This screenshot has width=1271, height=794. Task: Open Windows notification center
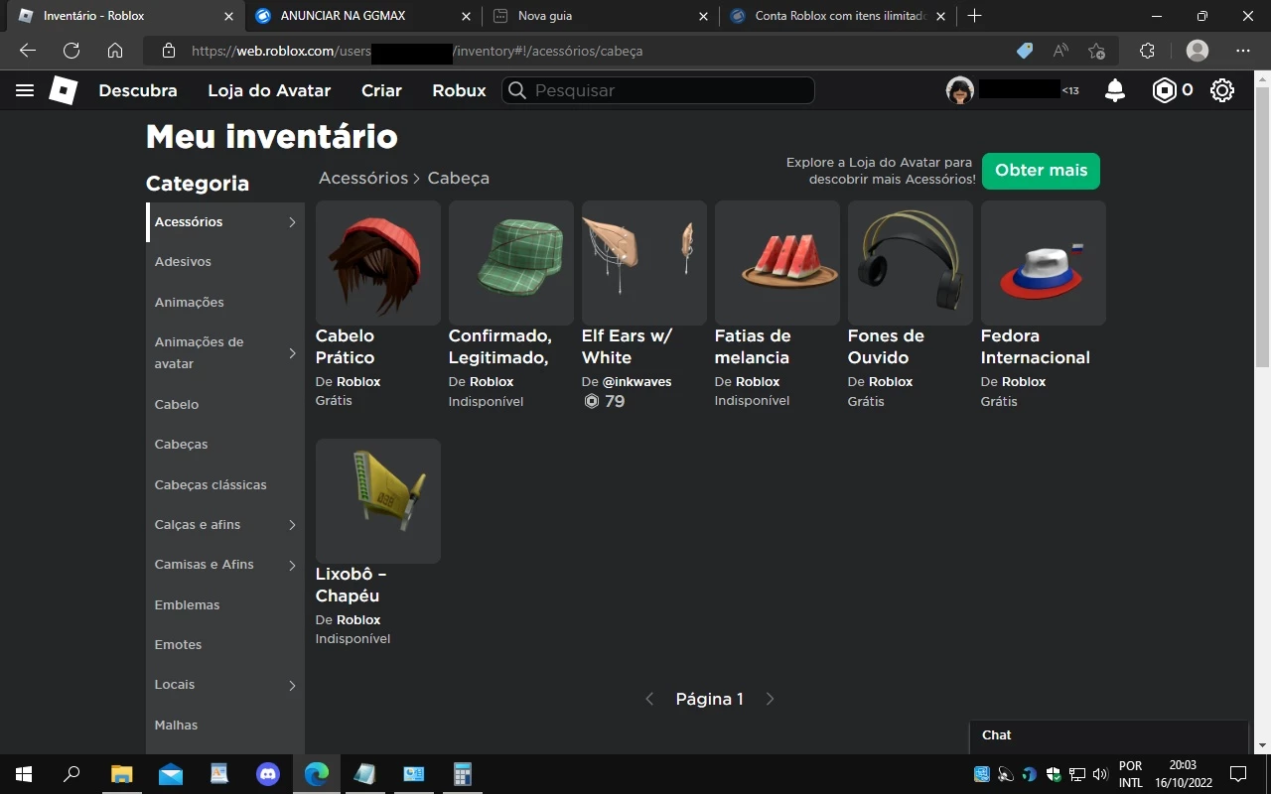[x=1238, y=774]
